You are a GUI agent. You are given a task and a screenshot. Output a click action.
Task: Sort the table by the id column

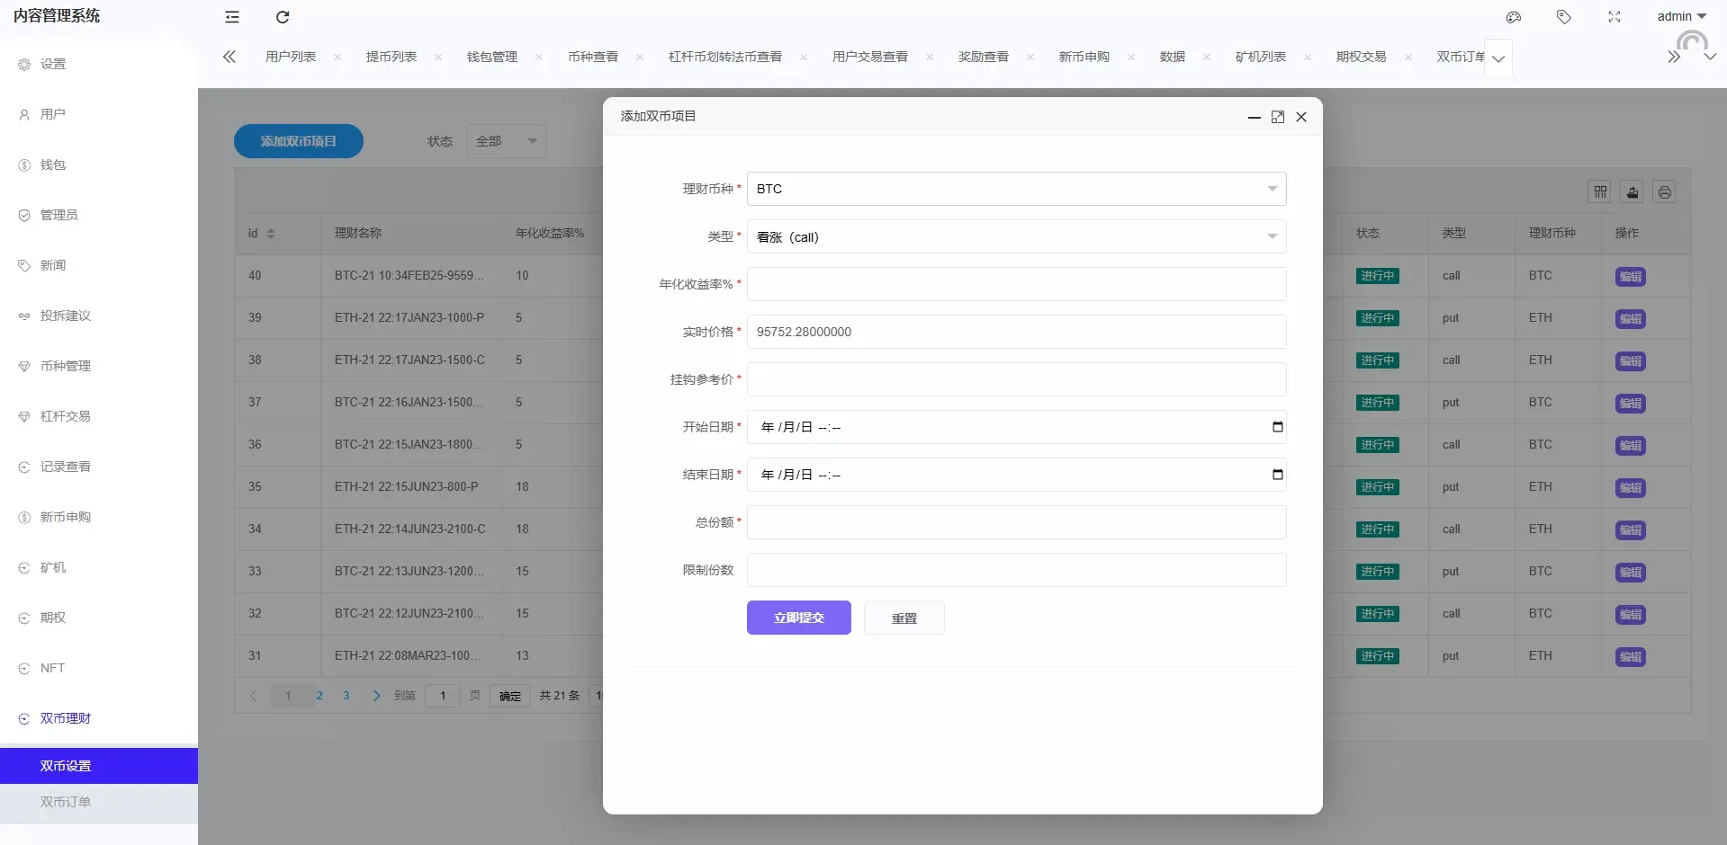point(262,233)
